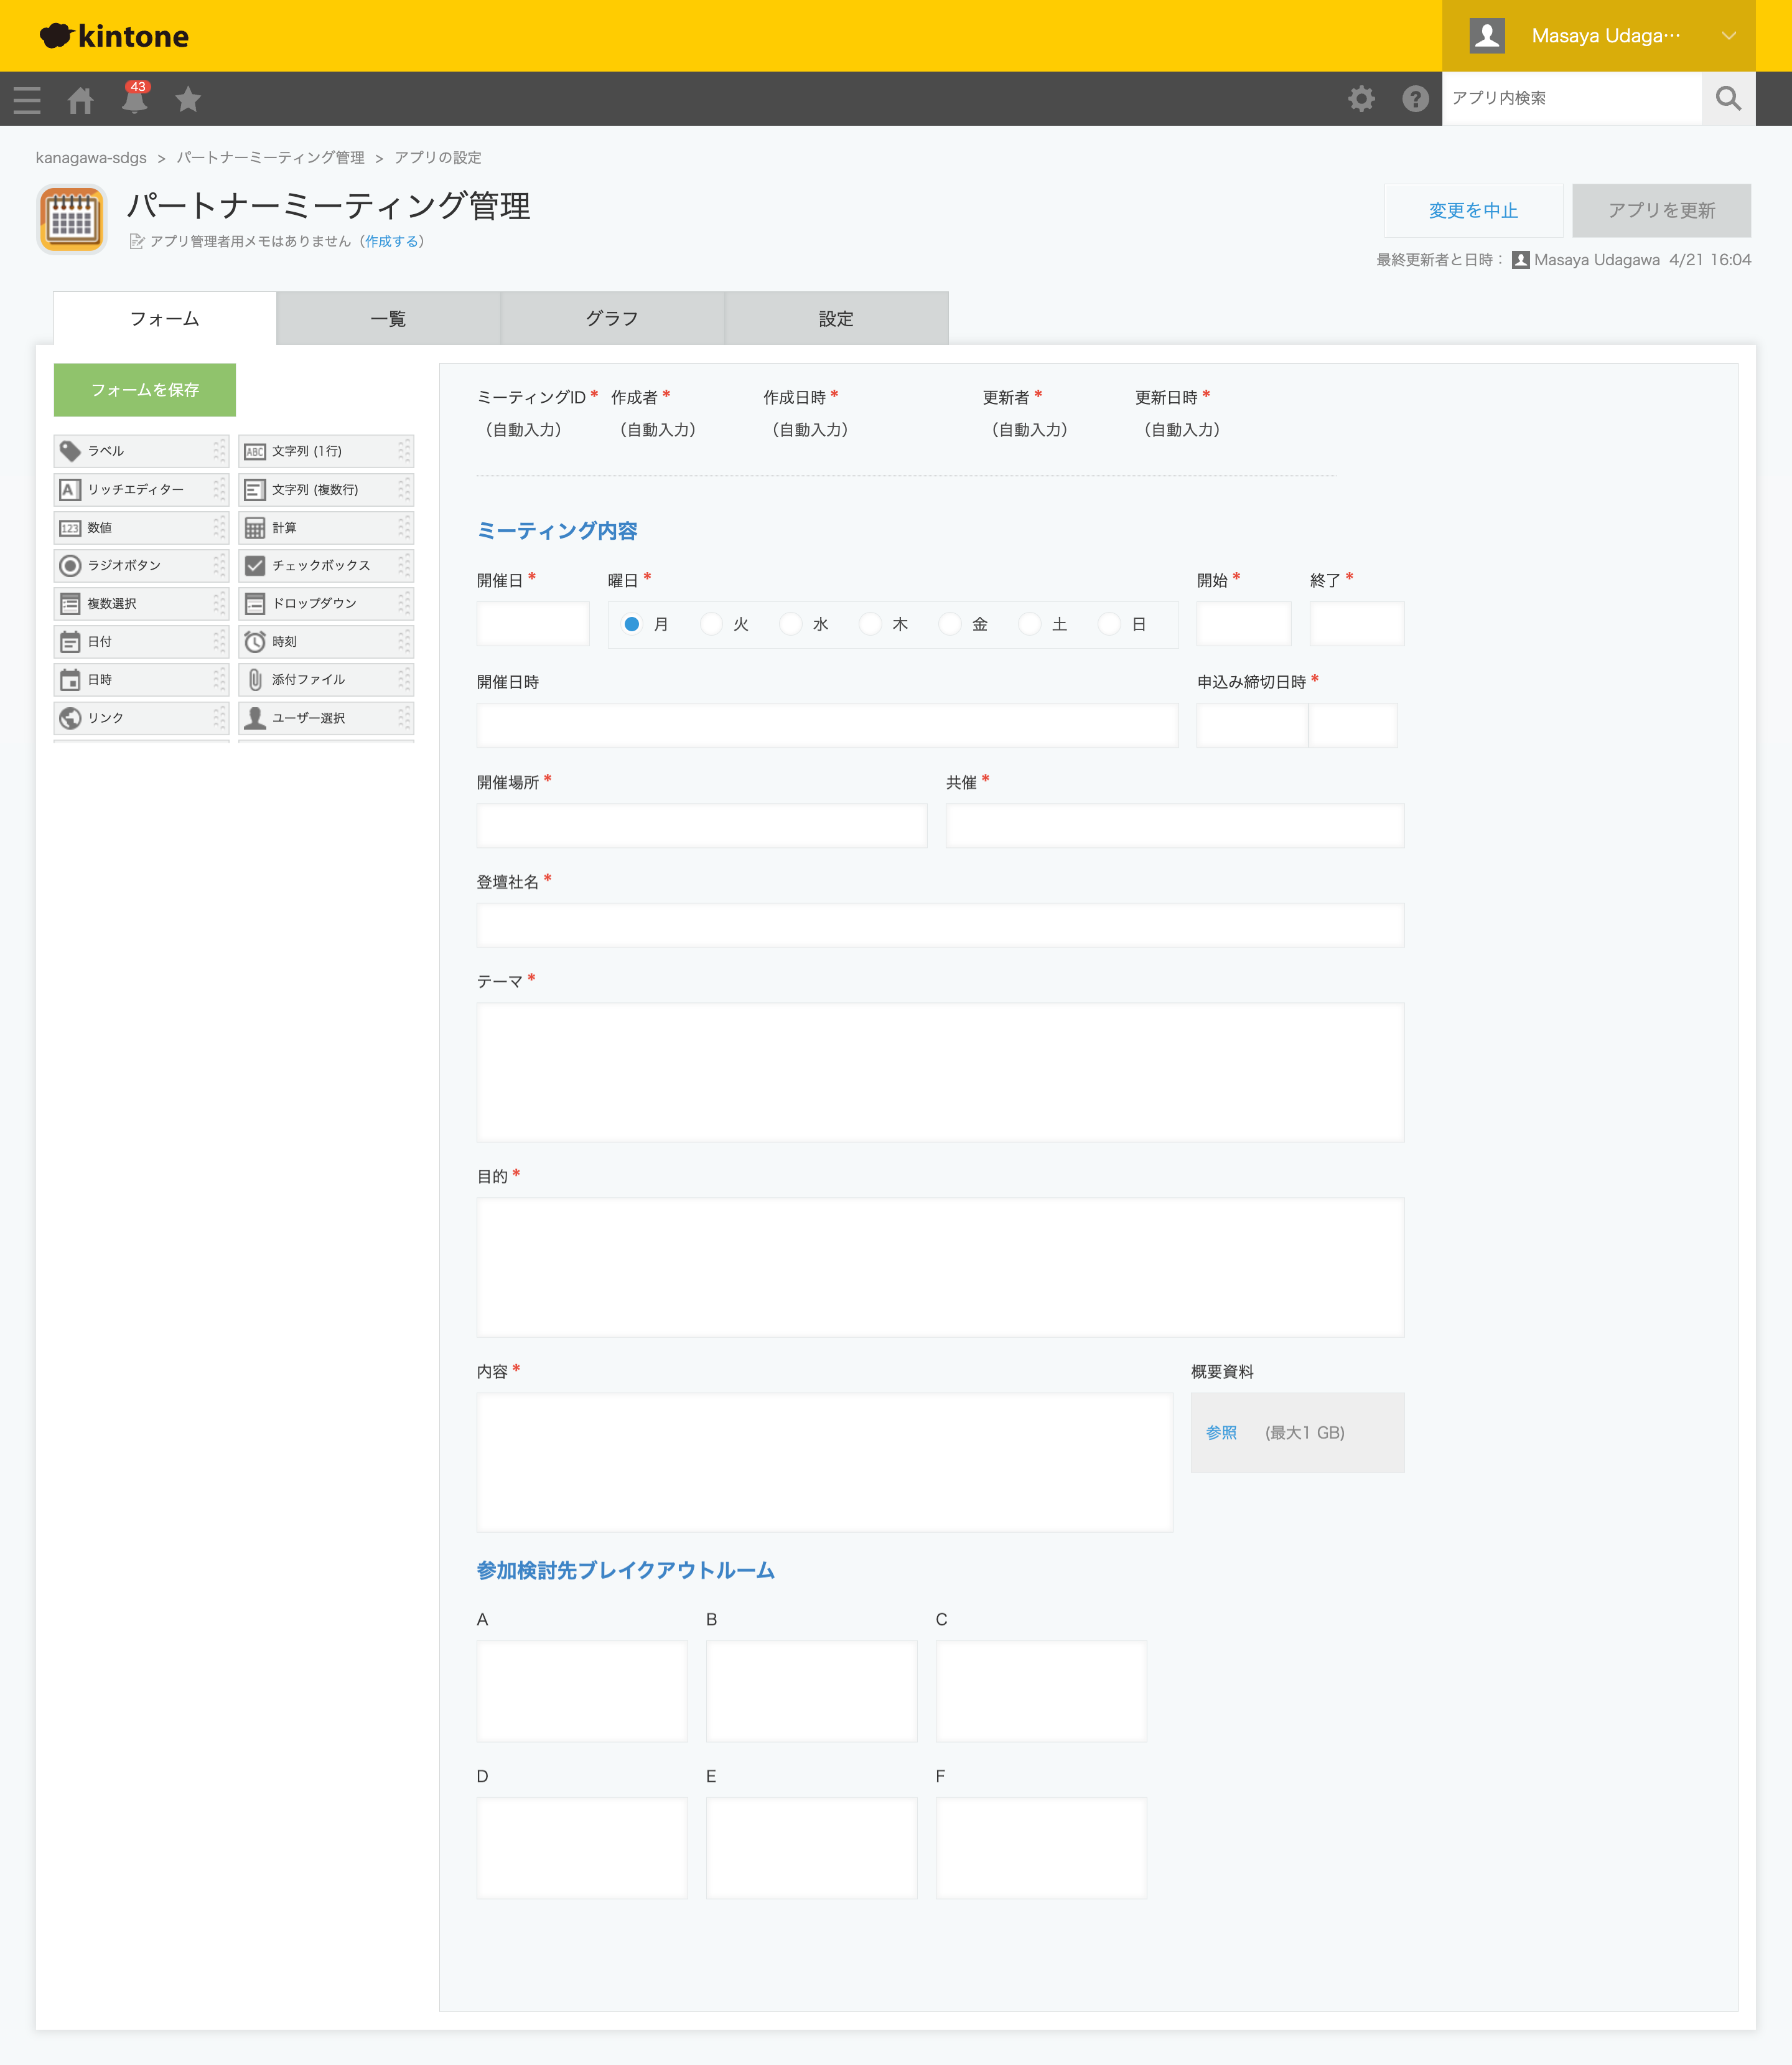Screen dimensions: 1792x2065
Task: Open the hamburger menu icon
Action: 27,99
